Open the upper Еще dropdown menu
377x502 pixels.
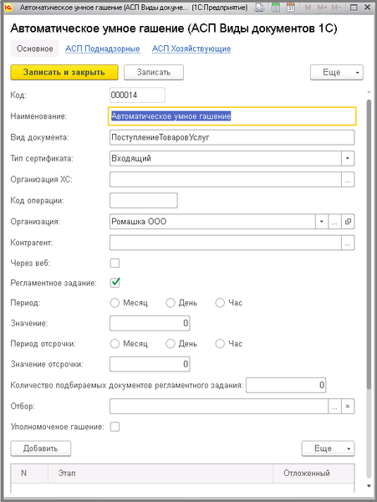click(x=337, y=72)
